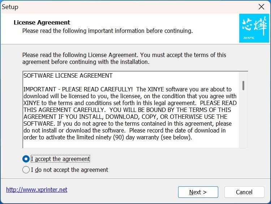
Task: Choose the "I do not accept" radio button
Action: [x=26, y=170]
